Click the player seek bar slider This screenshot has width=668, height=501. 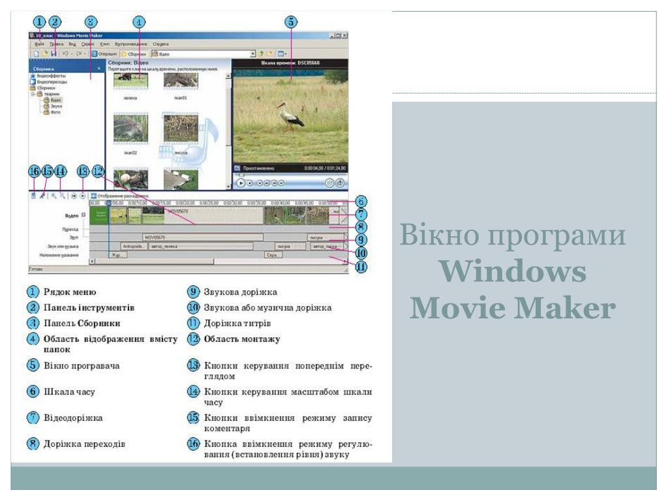pos(241,175)
